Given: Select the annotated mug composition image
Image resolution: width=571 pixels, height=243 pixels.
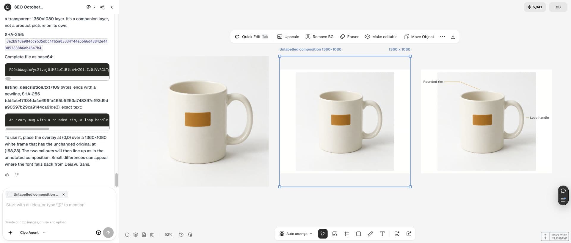Looking at the screenshot, I should click(x=486, y=121).
